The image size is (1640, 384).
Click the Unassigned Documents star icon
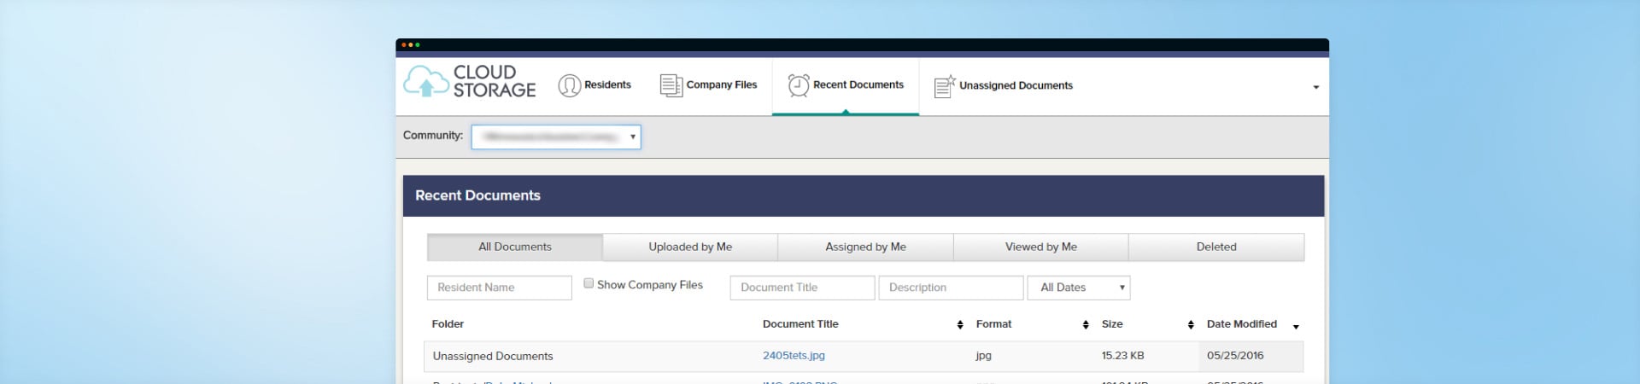point(944,86)
